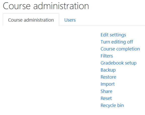Start a course backup from the Backup link
Screen dimensions: 145x115
pos(108,70)
